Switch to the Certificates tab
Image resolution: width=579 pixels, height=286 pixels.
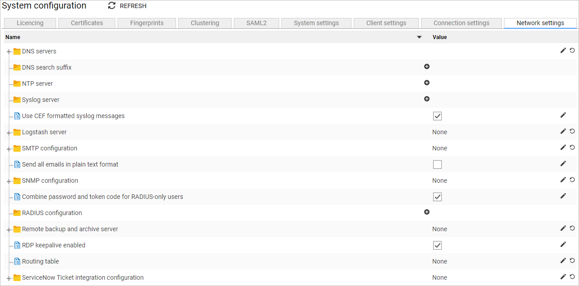click(87, 22)
